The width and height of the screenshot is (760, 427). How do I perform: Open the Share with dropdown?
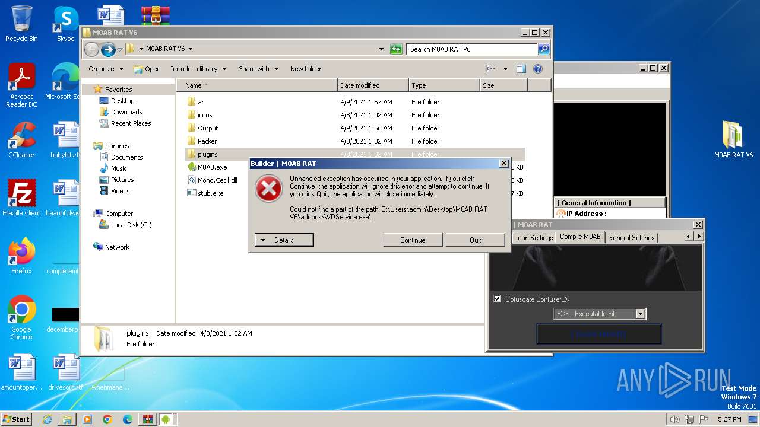point(258,69)
